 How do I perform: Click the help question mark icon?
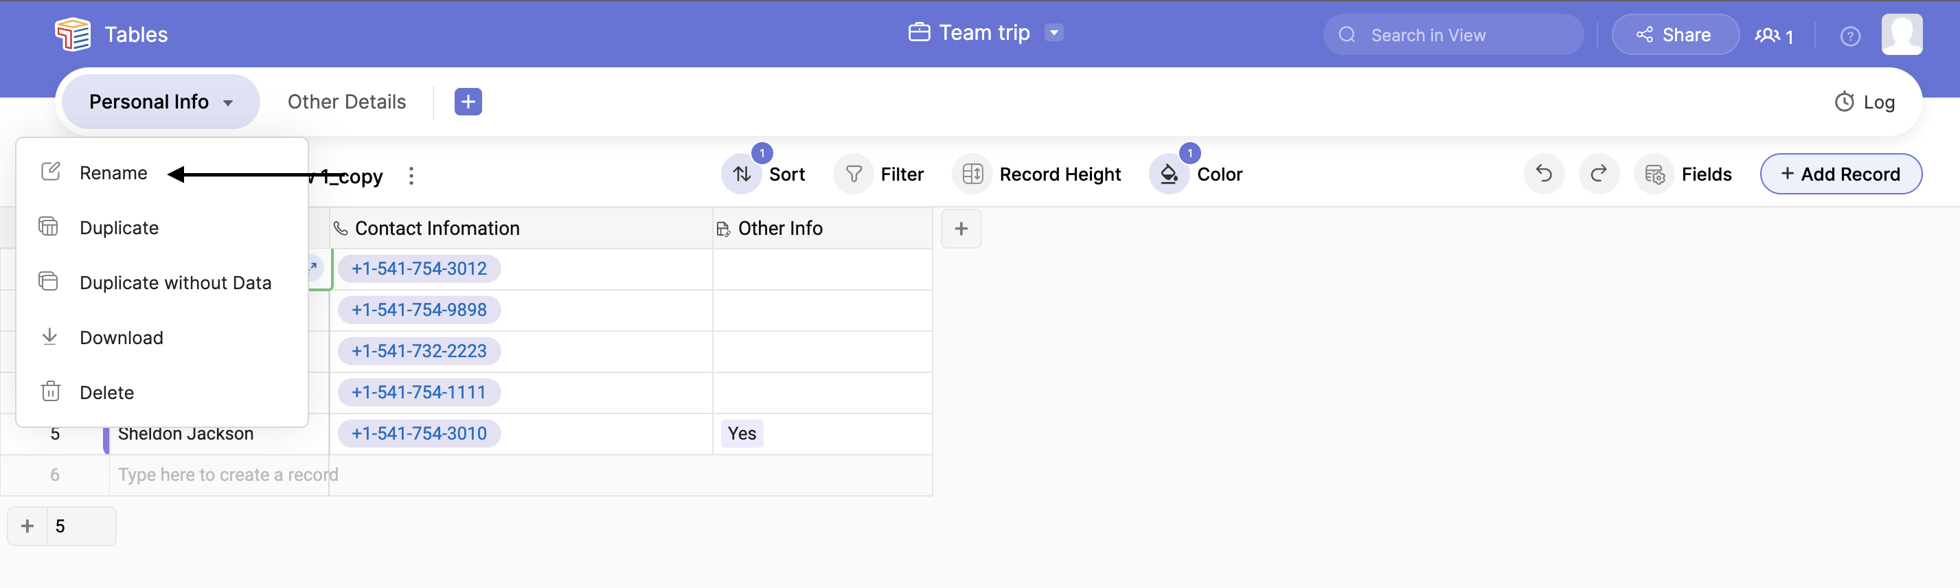pos(1849,36)
